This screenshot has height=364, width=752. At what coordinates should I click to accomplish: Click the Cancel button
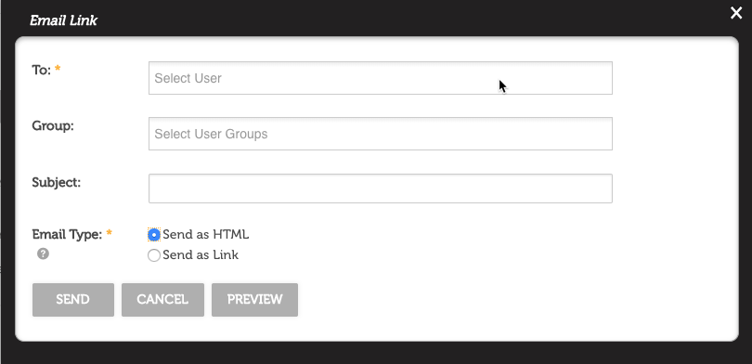point(162,300)
